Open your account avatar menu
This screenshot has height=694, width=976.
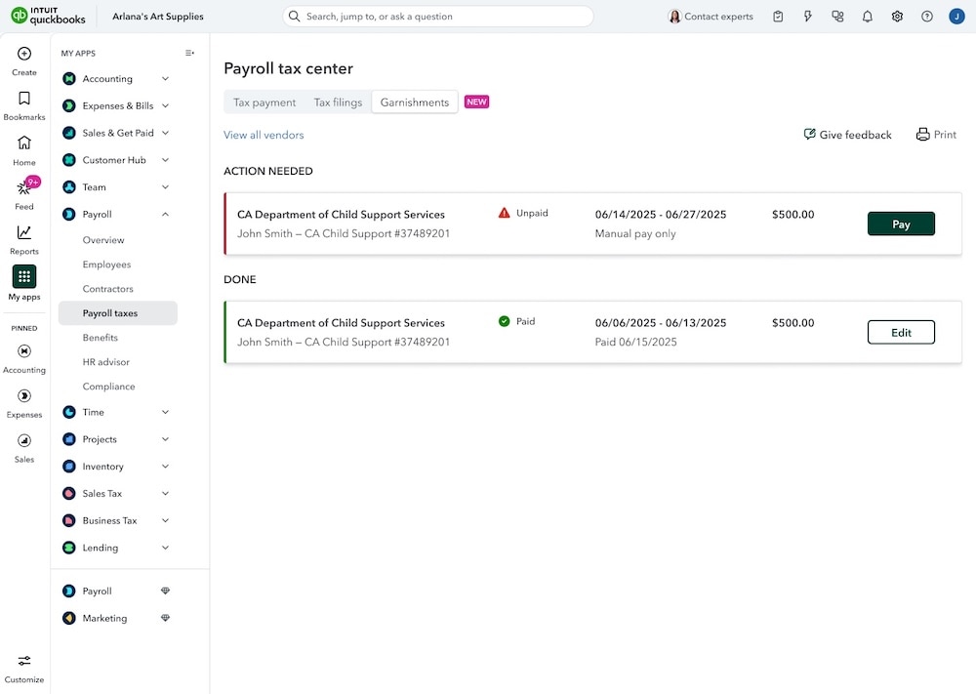(956, 16)
